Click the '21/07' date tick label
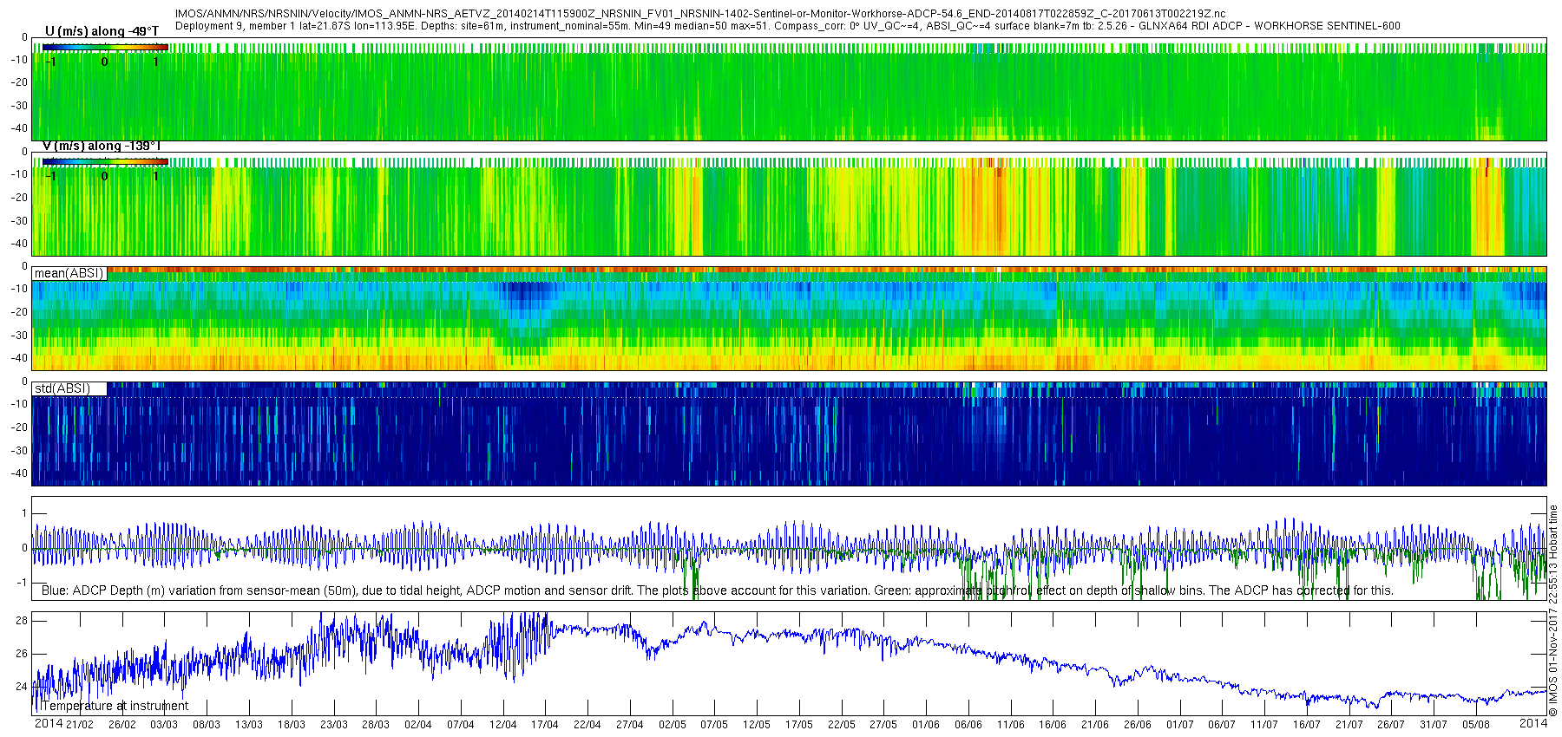 1349,725
